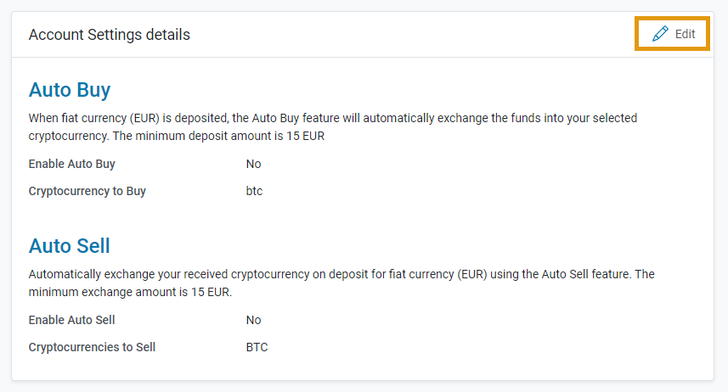Click the Enable Auto Sell 'No' value
This screenshot has width=728, height=392.
[x=253, y=320]
